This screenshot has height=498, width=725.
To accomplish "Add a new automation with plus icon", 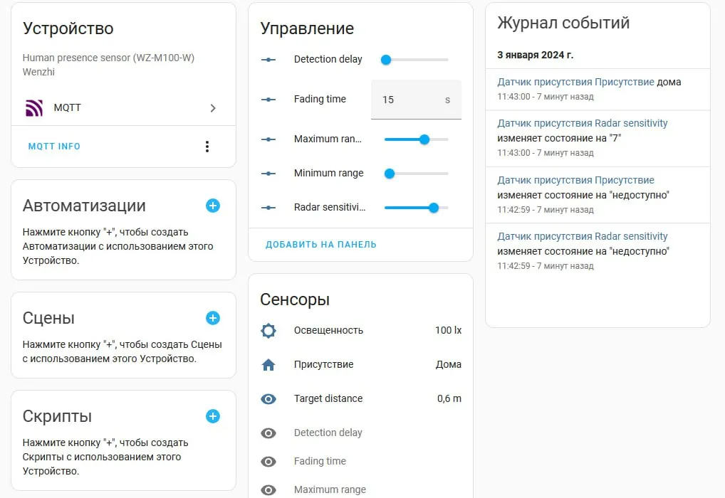I will (x=213, y=206).
